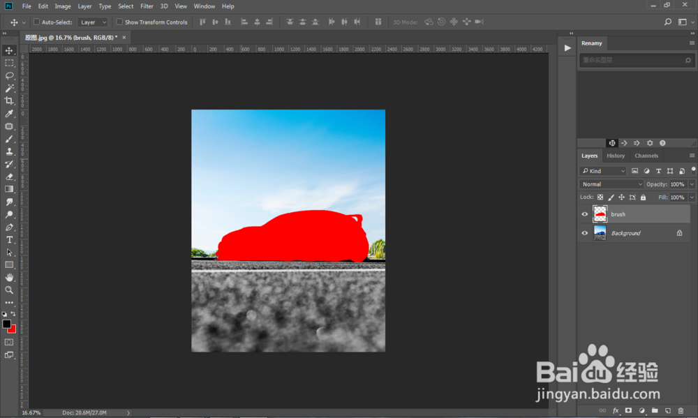Screen dimensions: 698x418
Task: Hide the brush layer
Action: (x=585, y=214)
